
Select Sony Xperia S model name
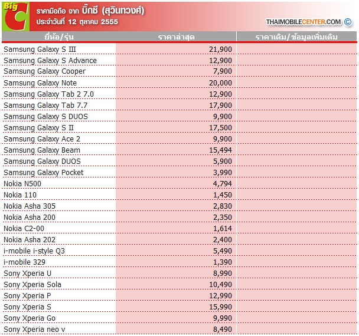[27, 307]
